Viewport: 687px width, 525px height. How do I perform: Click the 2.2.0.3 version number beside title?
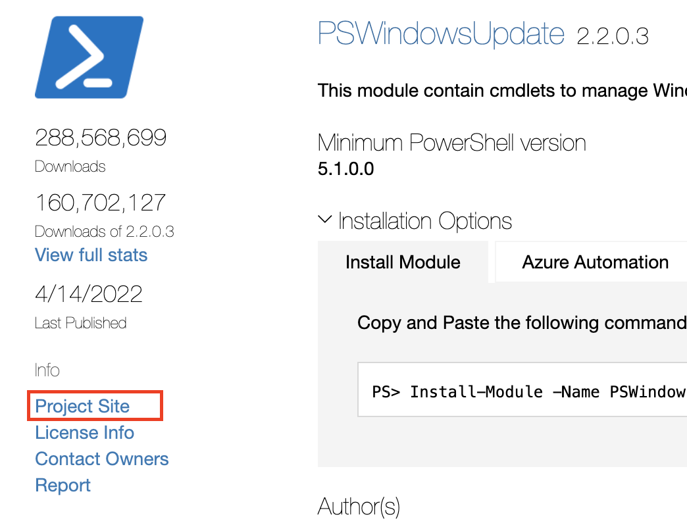click(x=613, y=36)
